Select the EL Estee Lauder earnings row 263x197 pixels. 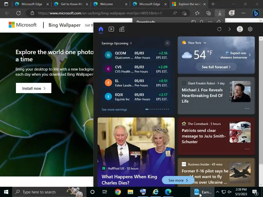coord(136,83)
